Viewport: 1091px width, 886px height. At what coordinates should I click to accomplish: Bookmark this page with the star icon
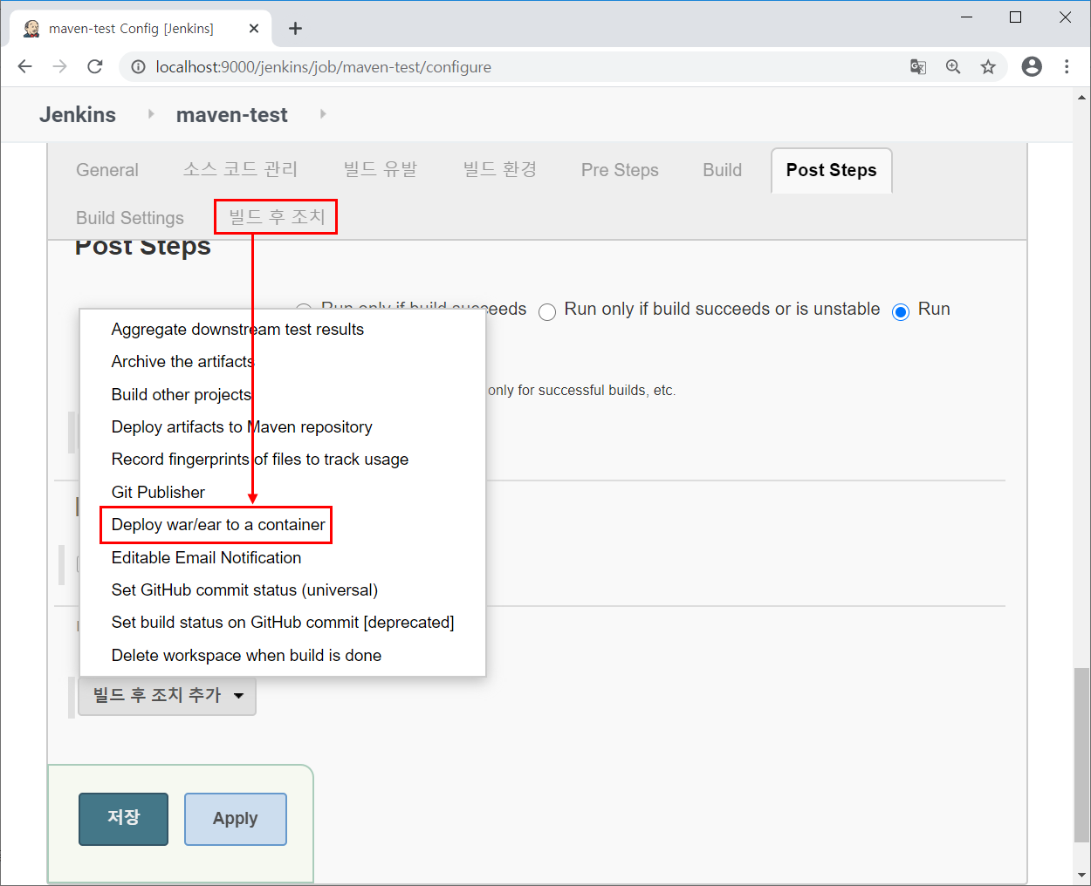[x=988, y=67]
